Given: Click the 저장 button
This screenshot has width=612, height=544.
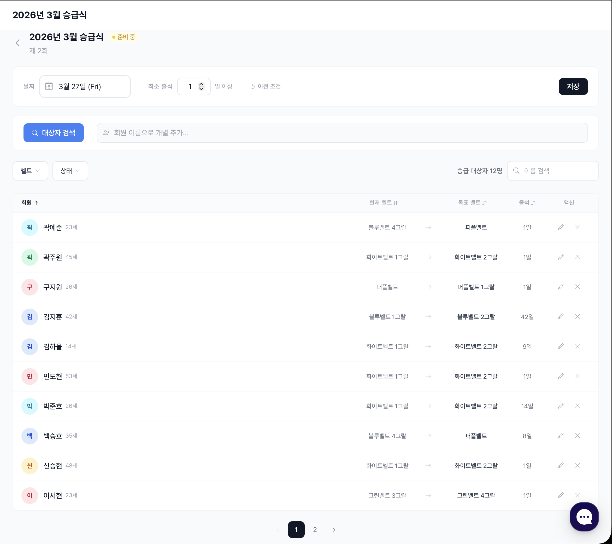Looking at the screenshot, I should pos(573,86).
